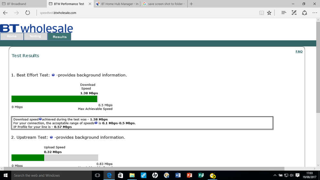Click the 0.32 Mbps upload speed value
320x180 pixels.
(53, 152)
